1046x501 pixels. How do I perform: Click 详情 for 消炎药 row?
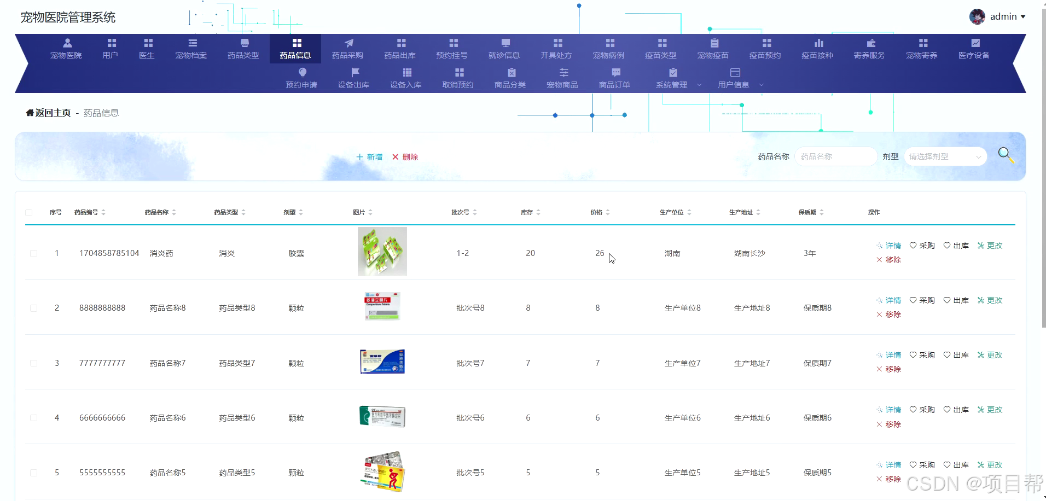[888, 246]
